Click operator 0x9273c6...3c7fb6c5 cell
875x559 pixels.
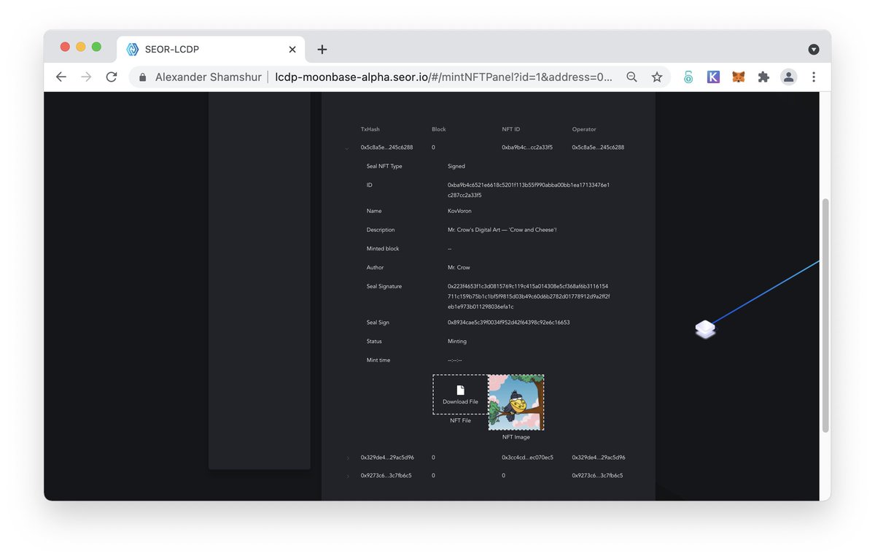pyautogui.click(x=598, y=476)
